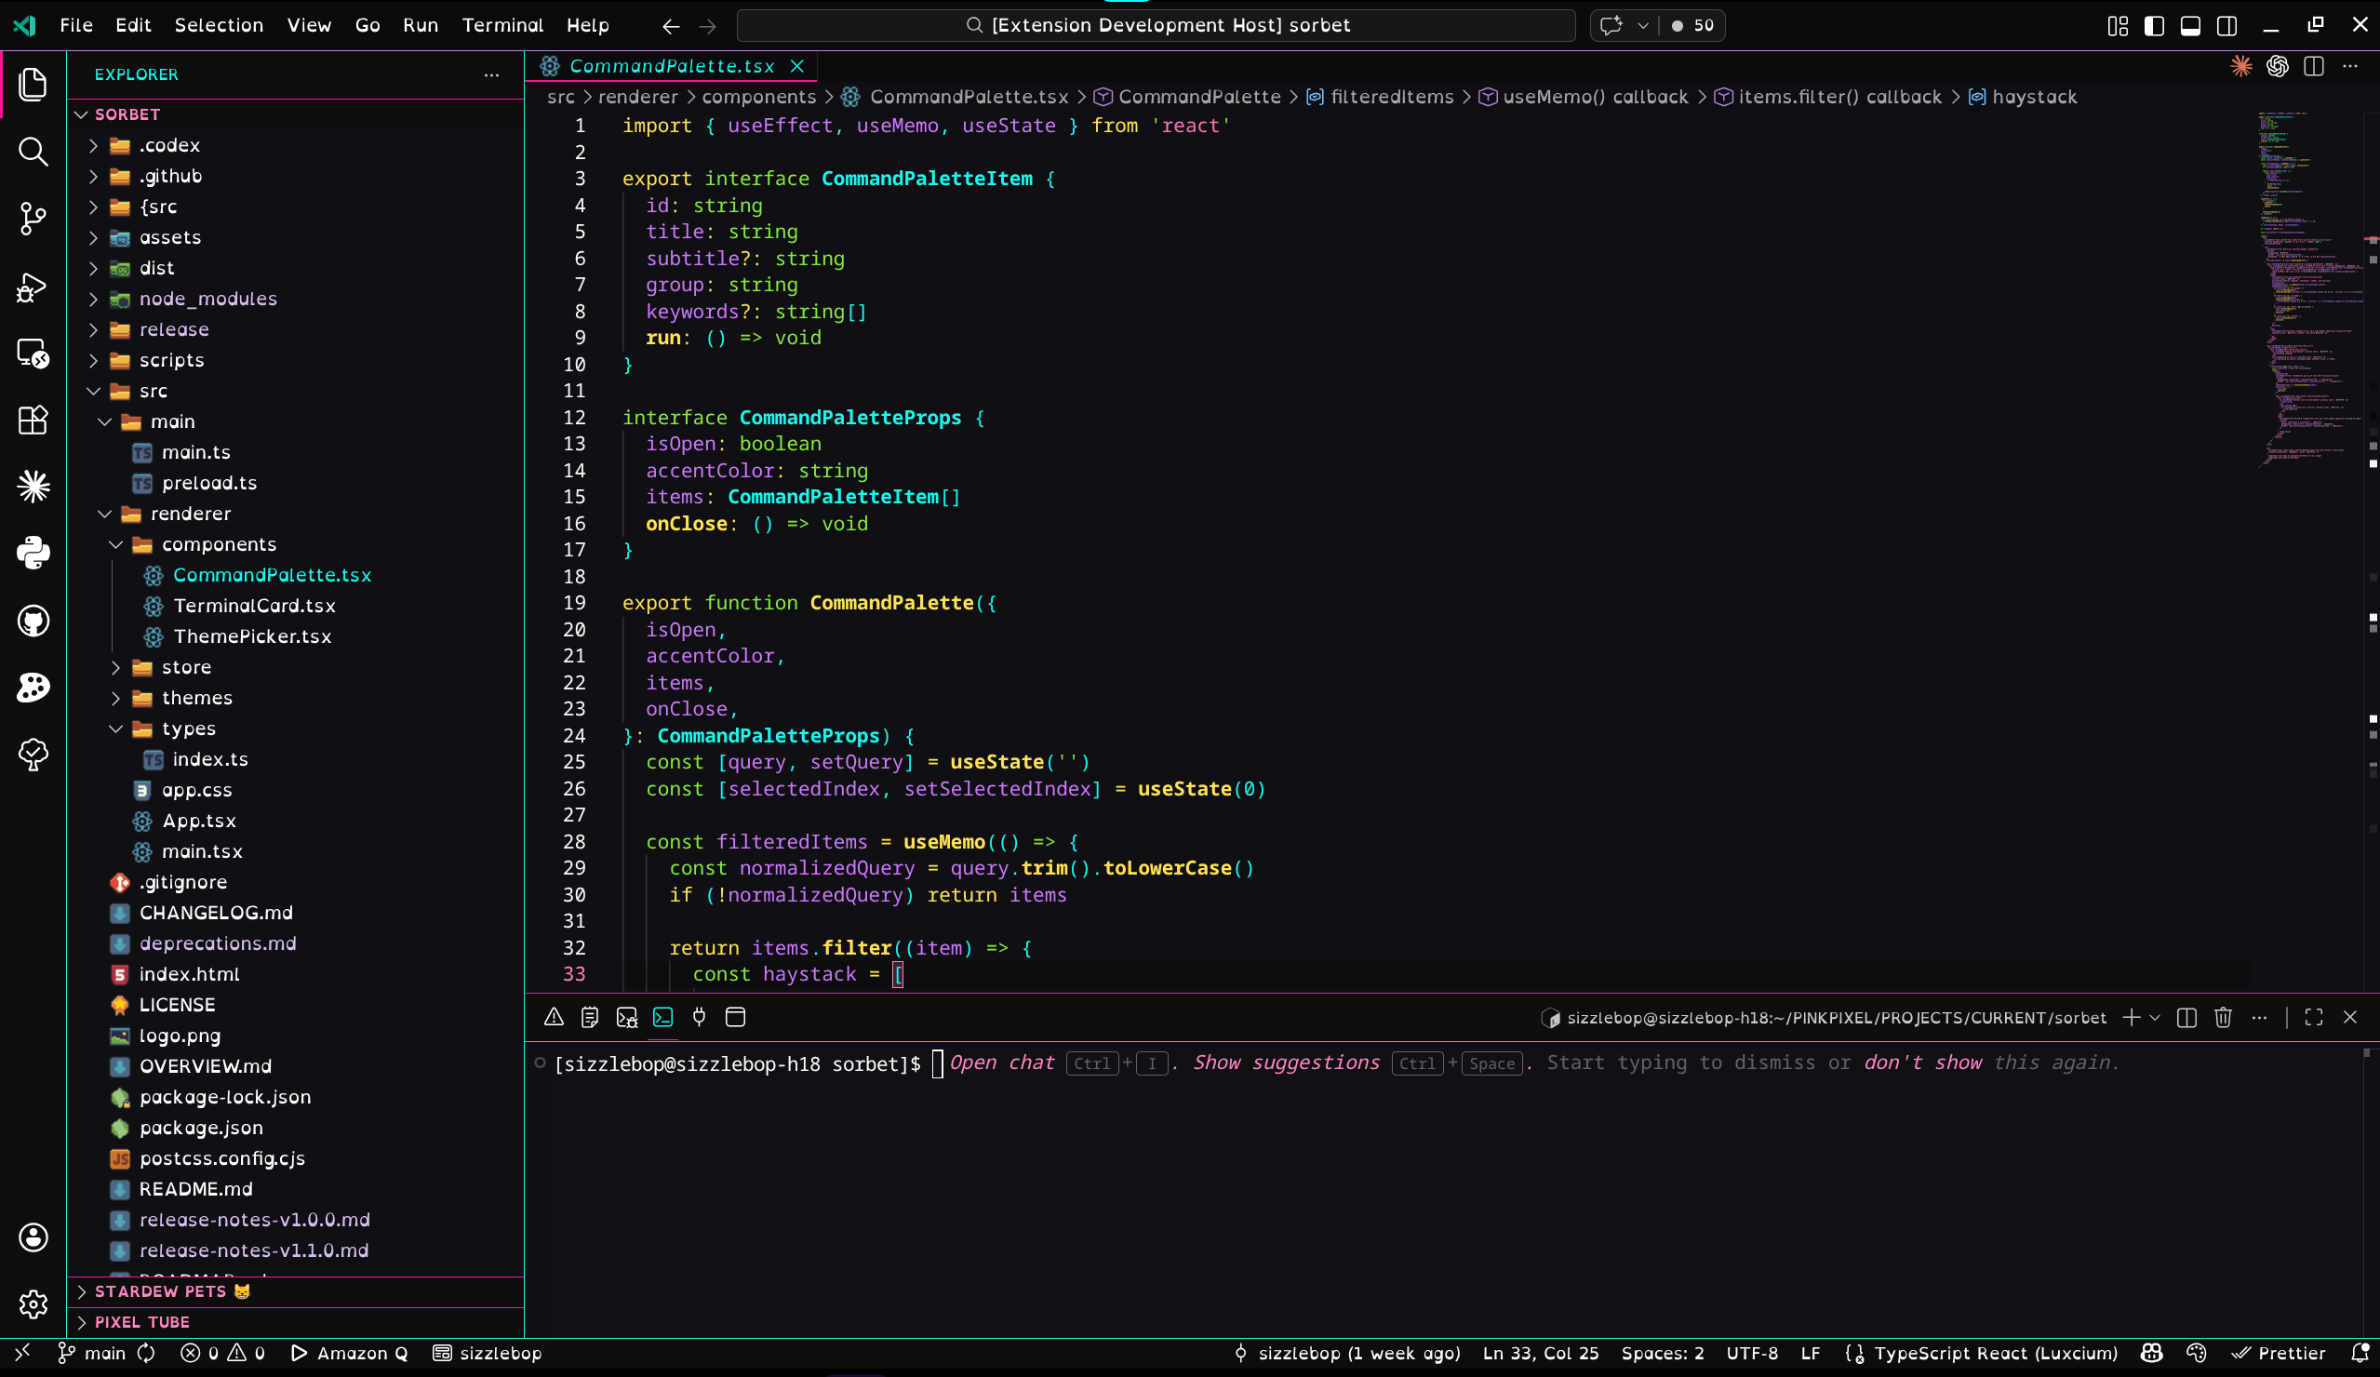Split the terminal panel
The height and width of the screenshot is (1377, 2380).
coord(2186,1017)
